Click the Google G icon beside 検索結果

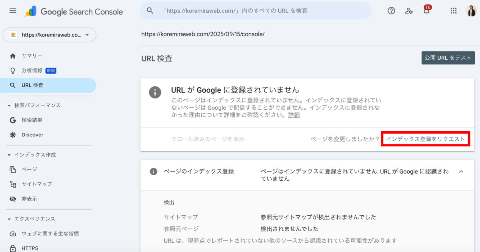[13, 120]
